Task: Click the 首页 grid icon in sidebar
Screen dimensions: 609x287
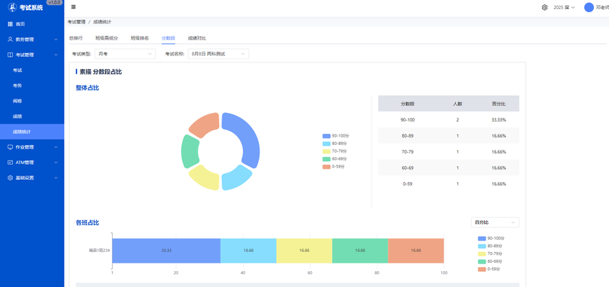Action: [x=10, y=24]
